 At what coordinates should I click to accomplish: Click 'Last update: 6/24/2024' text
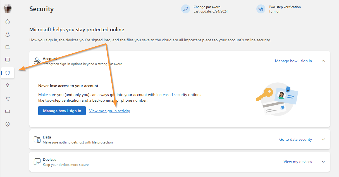point(211,11)
